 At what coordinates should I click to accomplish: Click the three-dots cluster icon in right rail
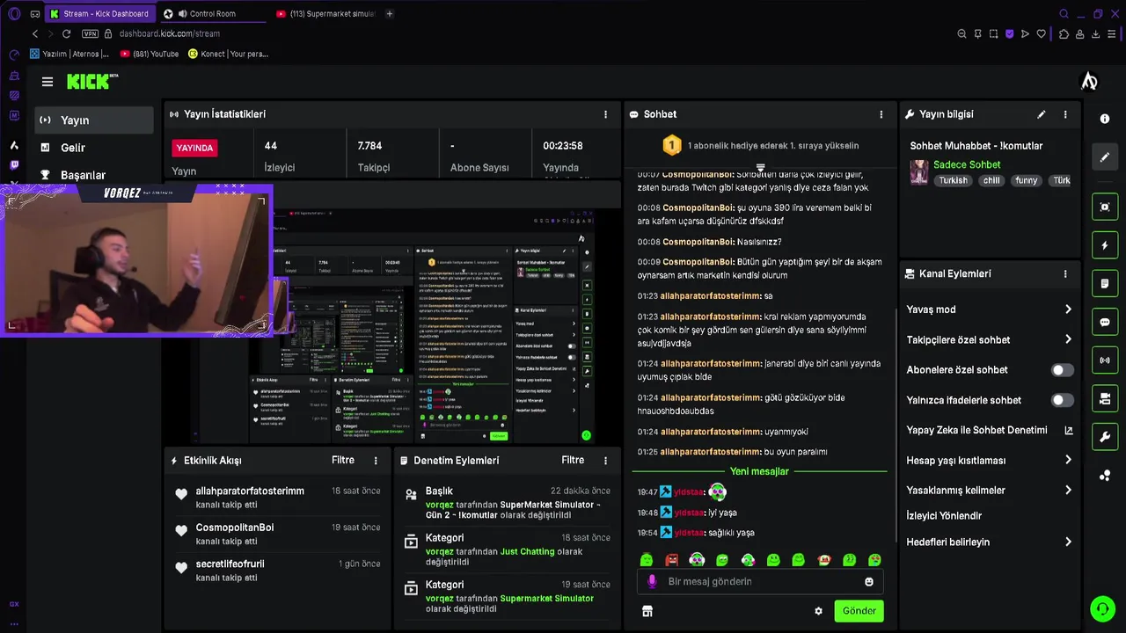[x=1105, y=476]
